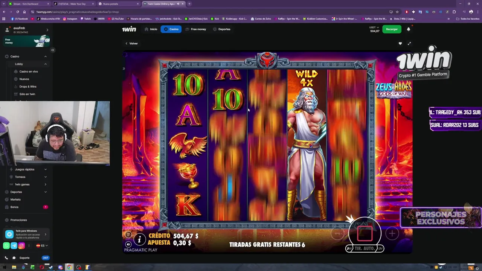The height and width of the screenshot is (271, 482).
Task: Add game to favorites heart icon
Action: (x=400, y=43)
